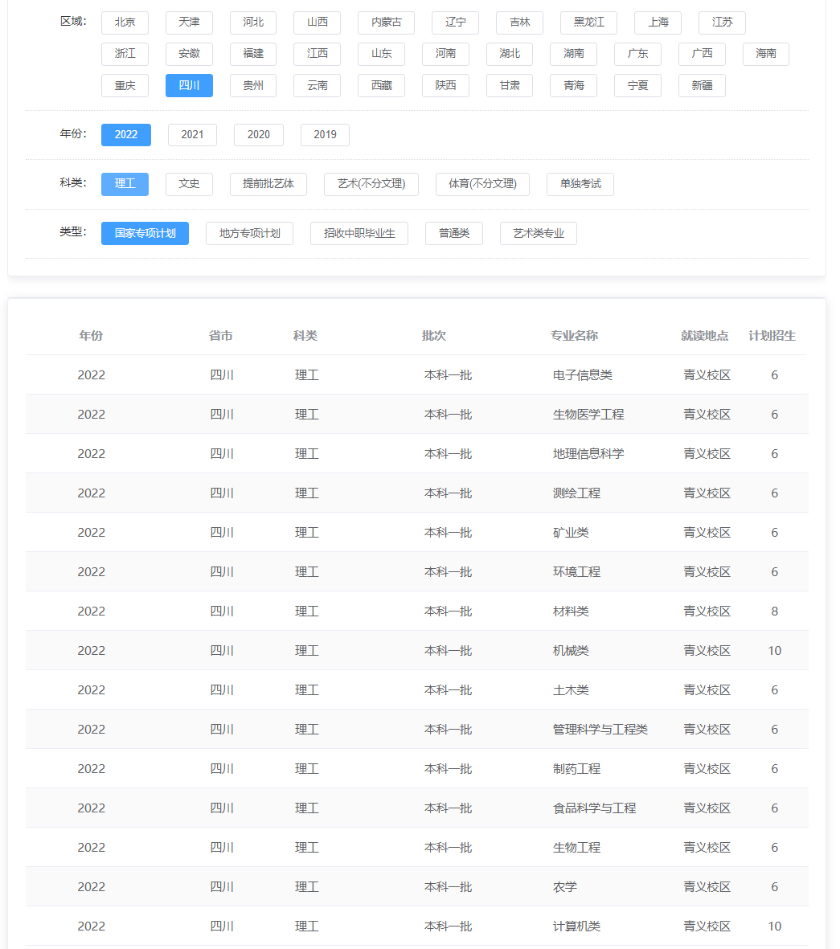Select 浙江 region filter
This screenshot has height=949, width=840.
[x=125, y=54]
